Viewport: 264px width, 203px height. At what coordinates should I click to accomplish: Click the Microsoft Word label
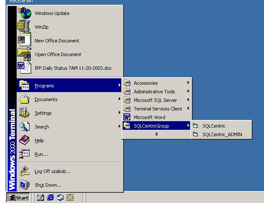(150, 117)
